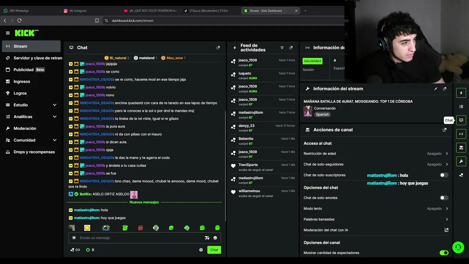Click the angry red emote
The image size is (469, 264).
[140, 228]
